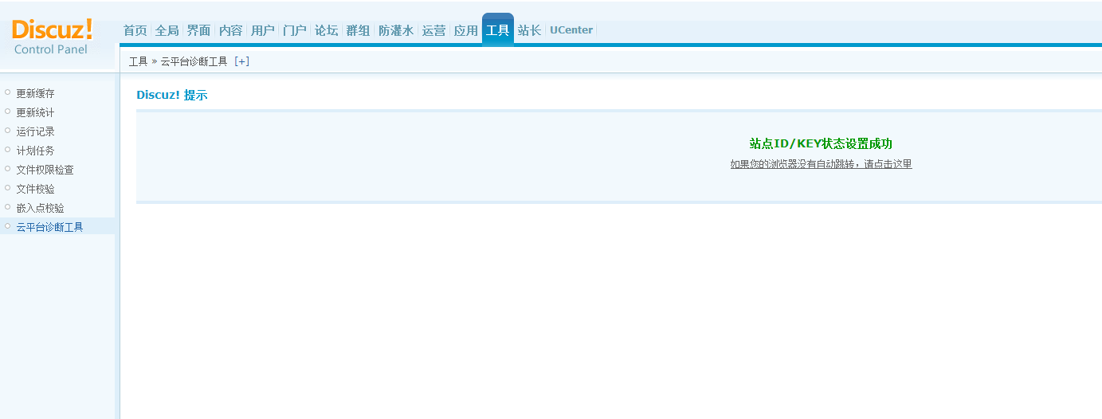Select 计划任务 in the sidebar
Image resolution: width=1102 pixels, height=419 pixels.
[x=36, y=151]
